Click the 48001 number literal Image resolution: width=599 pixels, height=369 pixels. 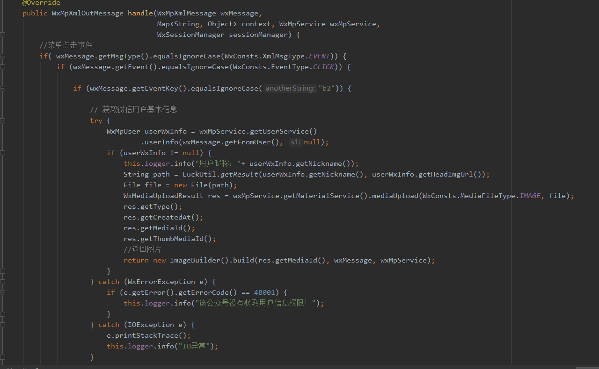(264, 292)
